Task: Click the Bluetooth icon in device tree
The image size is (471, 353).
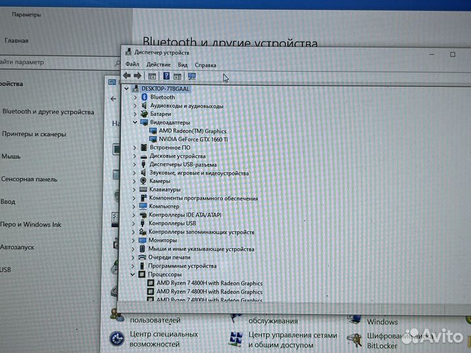Action: (143, 97)
